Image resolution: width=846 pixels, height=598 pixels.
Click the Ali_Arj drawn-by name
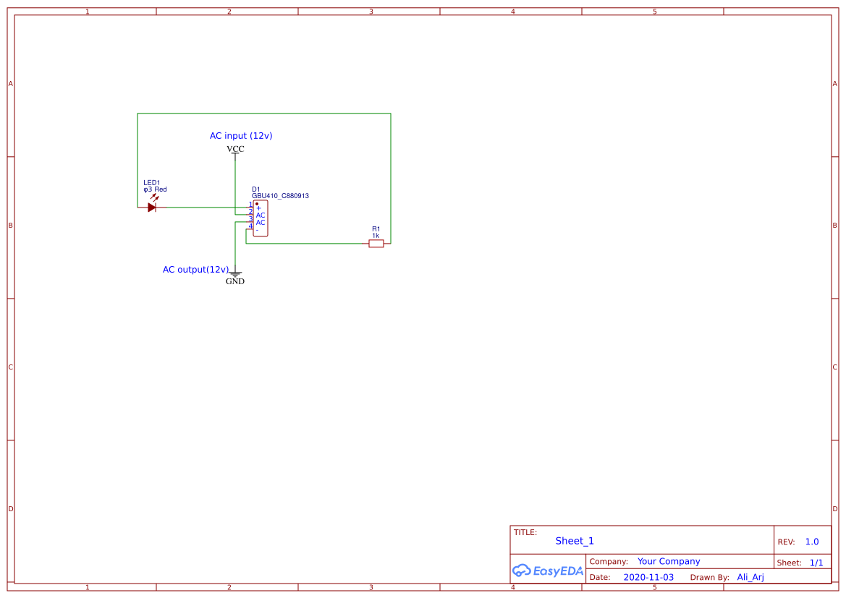750,576
